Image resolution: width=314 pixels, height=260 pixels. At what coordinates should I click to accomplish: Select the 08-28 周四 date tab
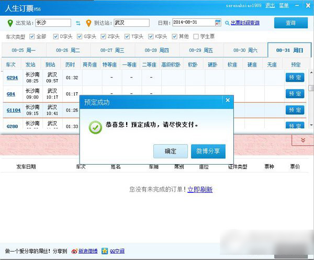coord(157,50)
